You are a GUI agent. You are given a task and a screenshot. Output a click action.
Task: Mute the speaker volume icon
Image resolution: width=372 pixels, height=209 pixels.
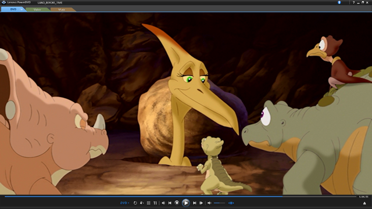209,203
